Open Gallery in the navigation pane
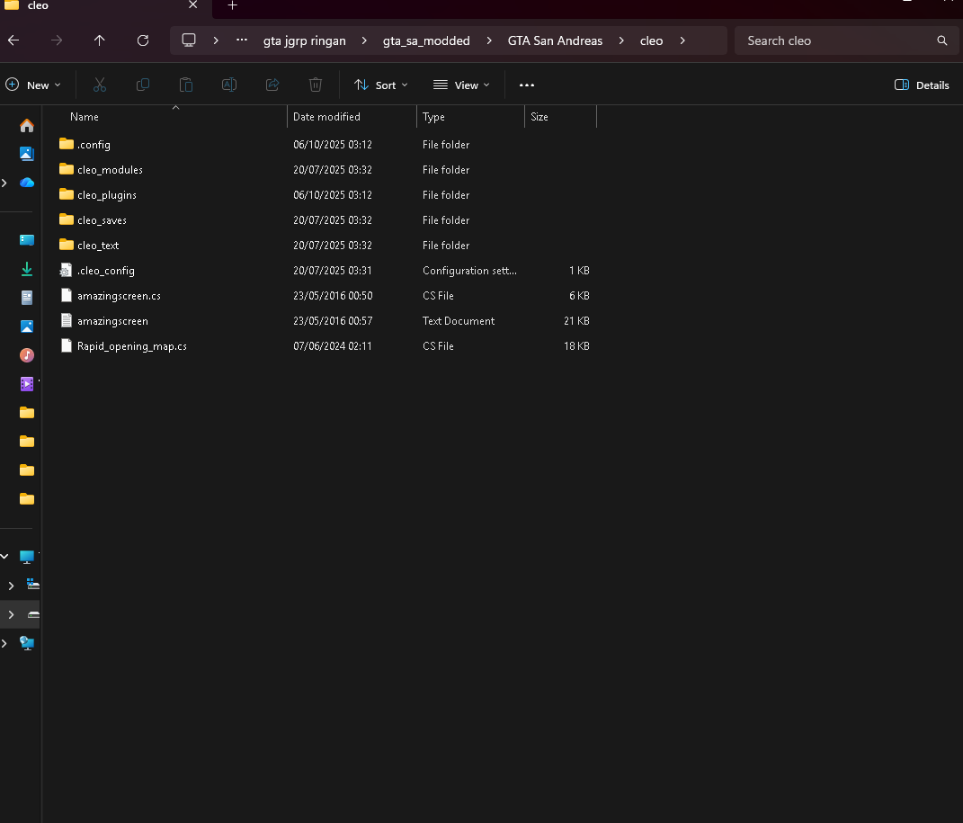Viewport: 963px width, 823px height. tap(26, 154)
